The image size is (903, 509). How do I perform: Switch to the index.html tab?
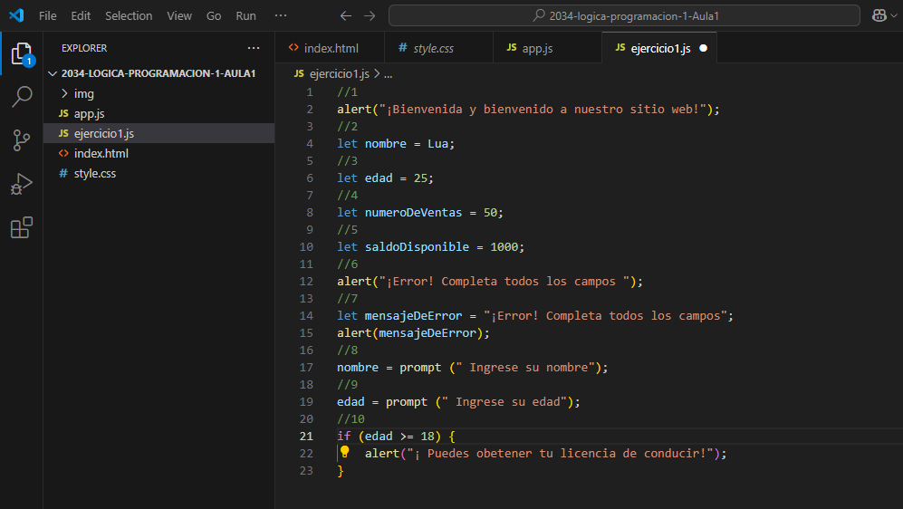(x=330, y=48)
